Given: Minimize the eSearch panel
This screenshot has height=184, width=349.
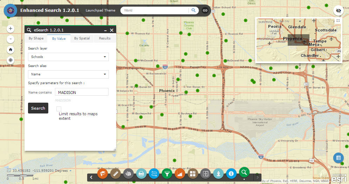Looking at the screenshot, I should [x=105, y=30].
